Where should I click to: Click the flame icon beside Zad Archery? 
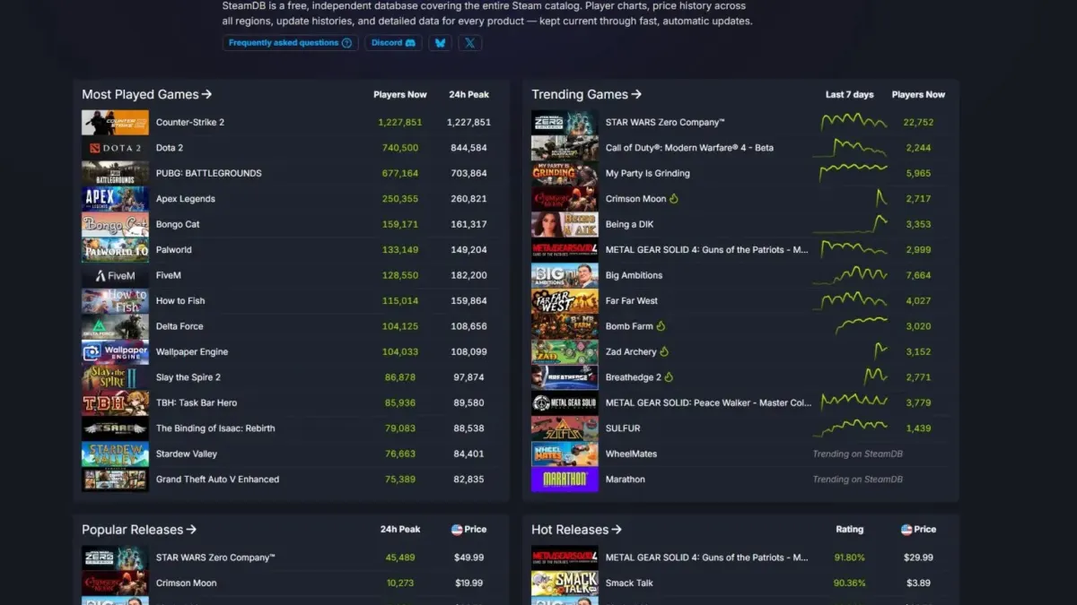click(665, 352)
